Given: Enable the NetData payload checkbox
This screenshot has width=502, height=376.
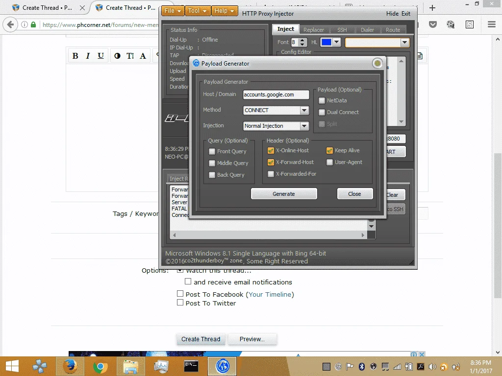Looking at the screenshot, I should [322, 101].
